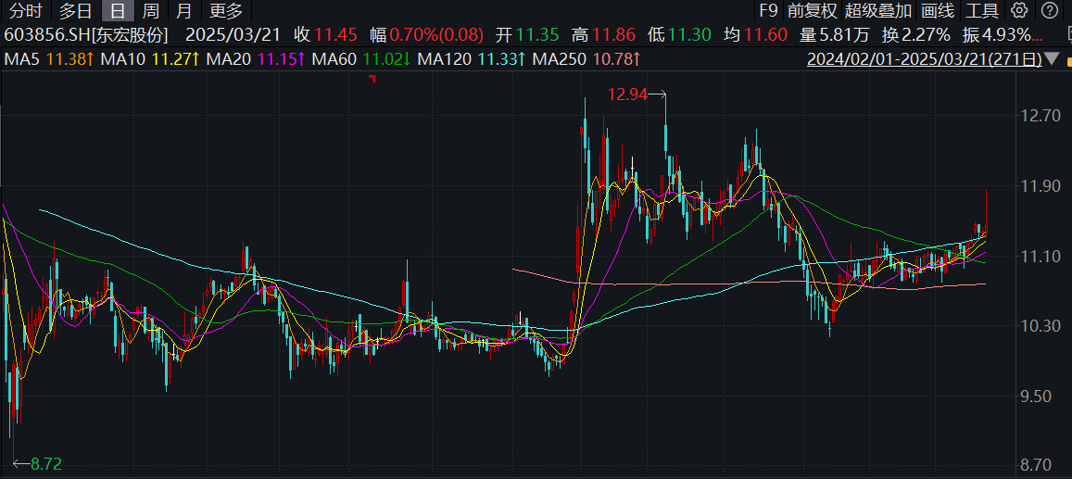
Task: Click the opening price 开11.35
Action: coord(527,34)
